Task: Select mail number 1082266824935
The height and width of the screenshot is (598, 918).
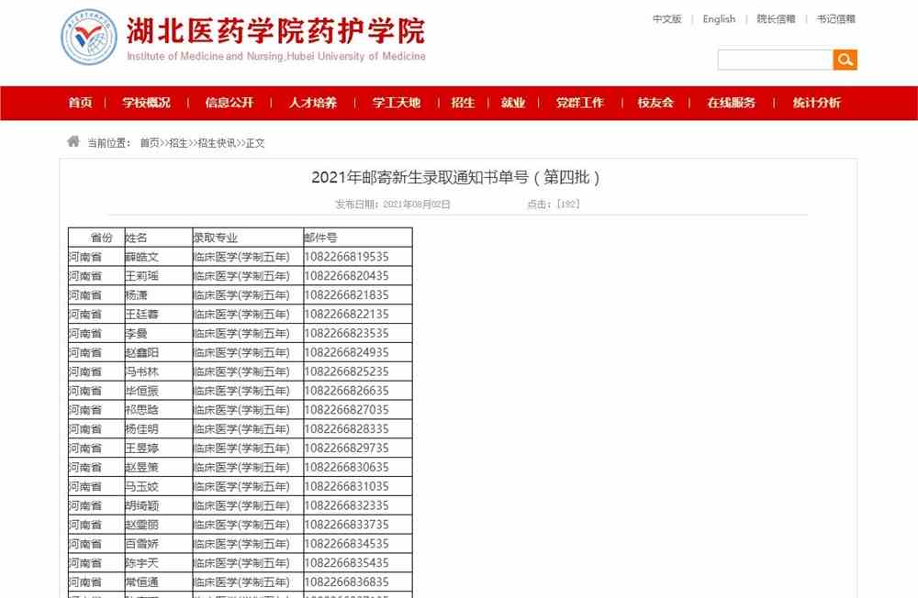Action: (347, 352)
